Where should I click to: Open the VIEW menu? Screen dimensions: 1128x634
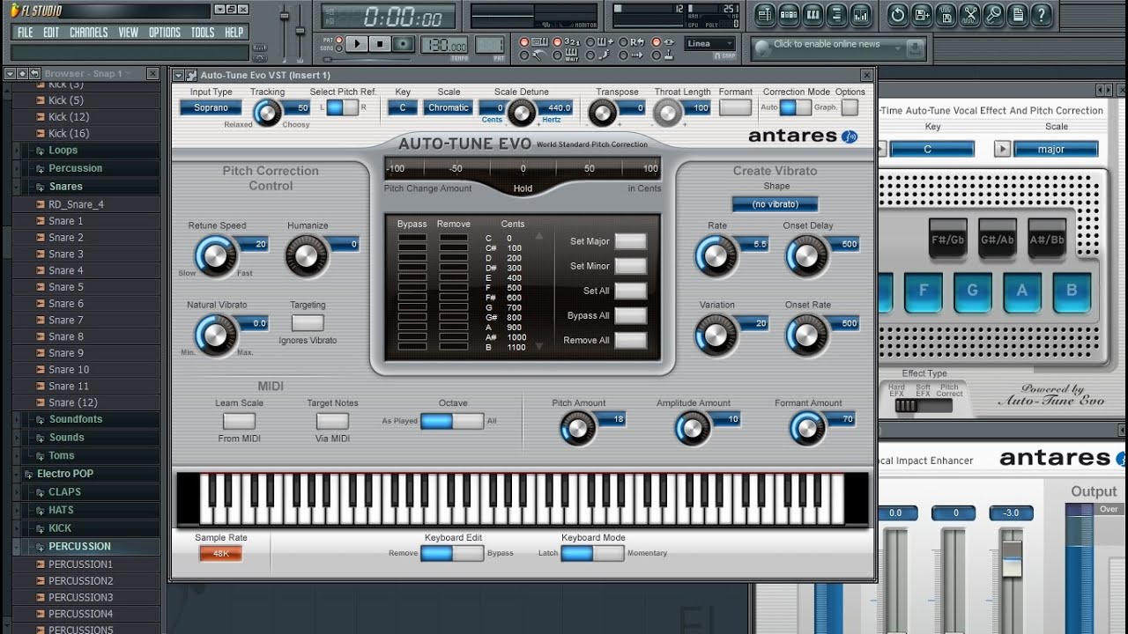129,33
